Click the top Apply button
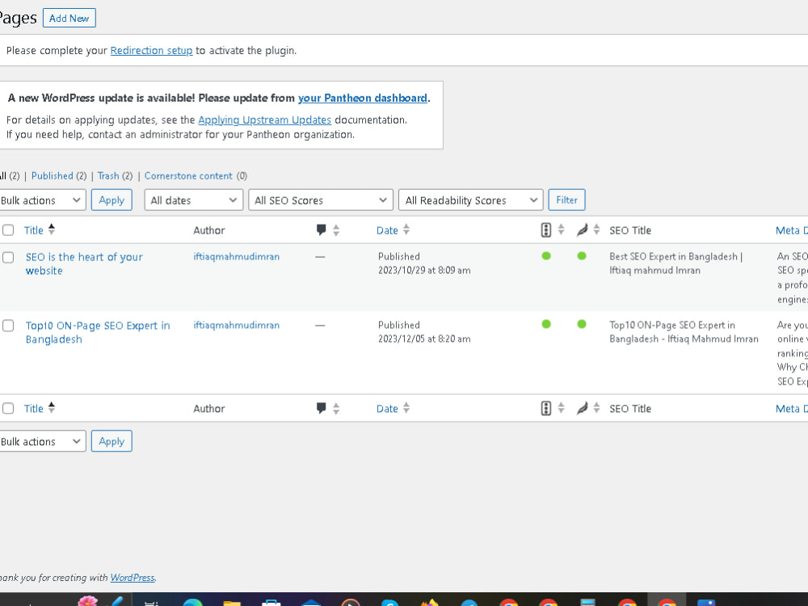Screen dimensions: 808x606 tap(112, 200)
